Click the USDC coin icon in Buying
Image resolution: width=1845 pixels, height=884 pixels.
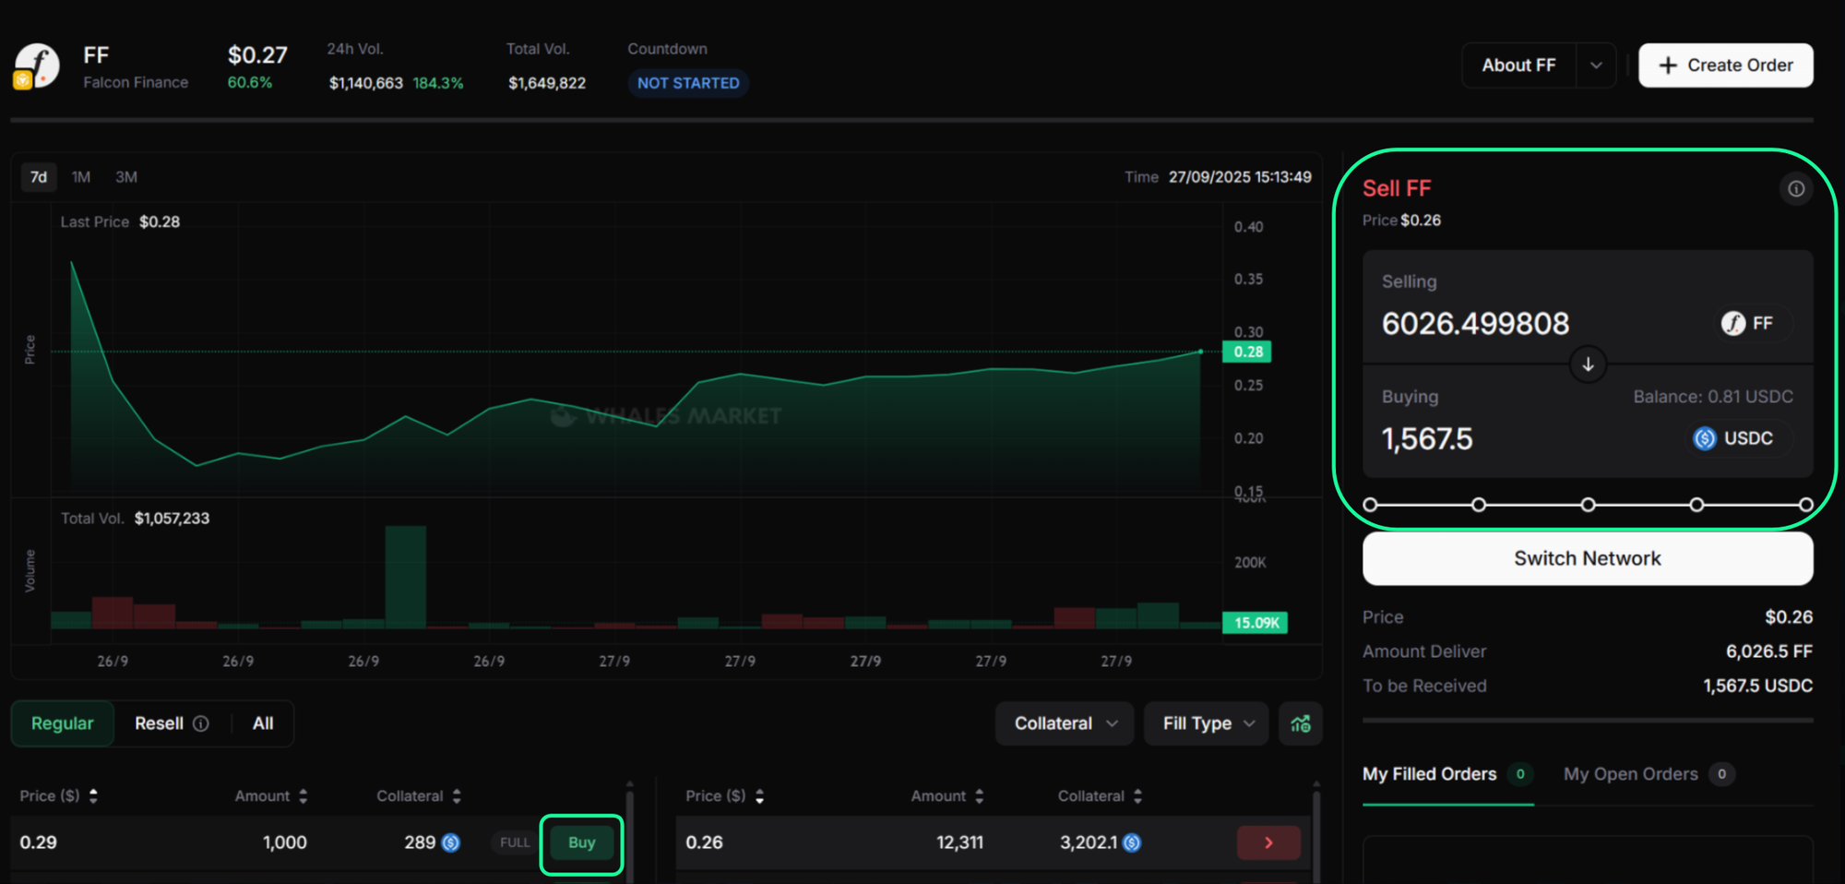click(1705, 438)
